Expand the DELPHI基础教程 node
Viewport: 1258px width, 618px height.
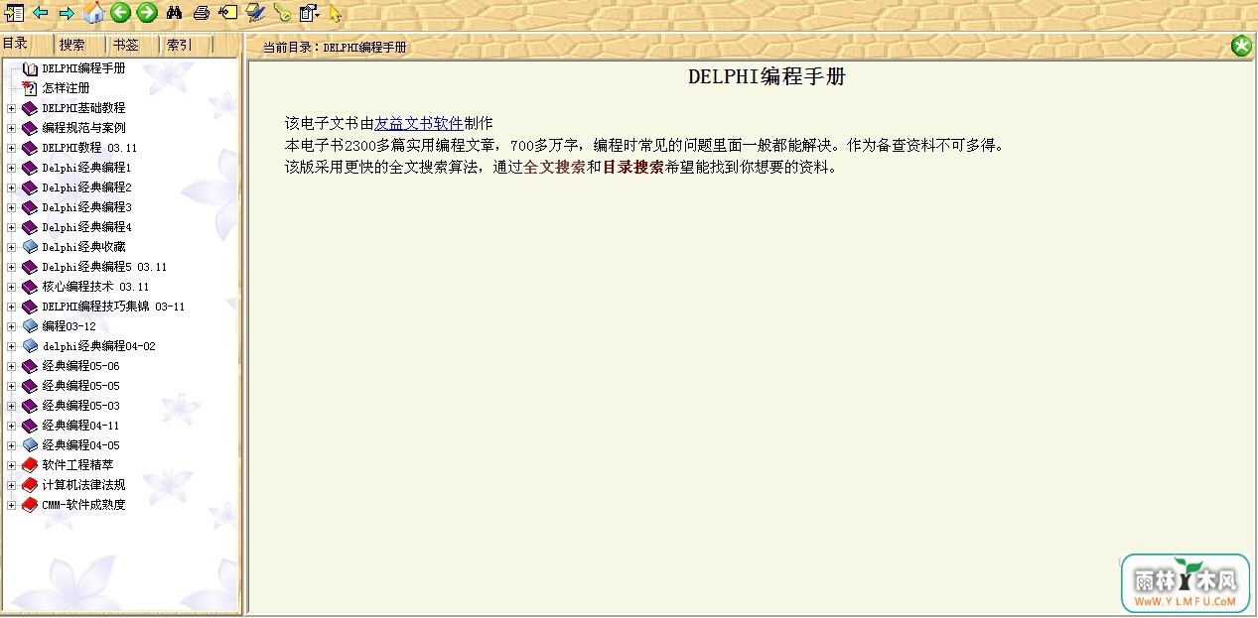click(x=12, y=108)
